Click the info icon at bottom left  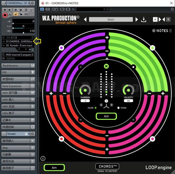pyautogui.click(x=43, y=158)
